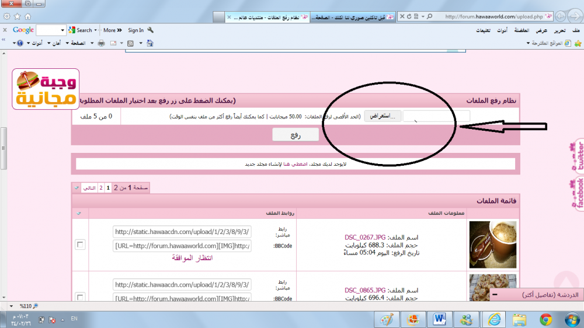584x328 pixels.
Task: Click the Paint icon in the taskbar
Action: click(x=387, y=319)
